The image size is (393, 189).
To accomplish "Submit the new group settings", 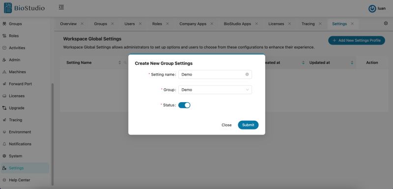I will [248, 125].
